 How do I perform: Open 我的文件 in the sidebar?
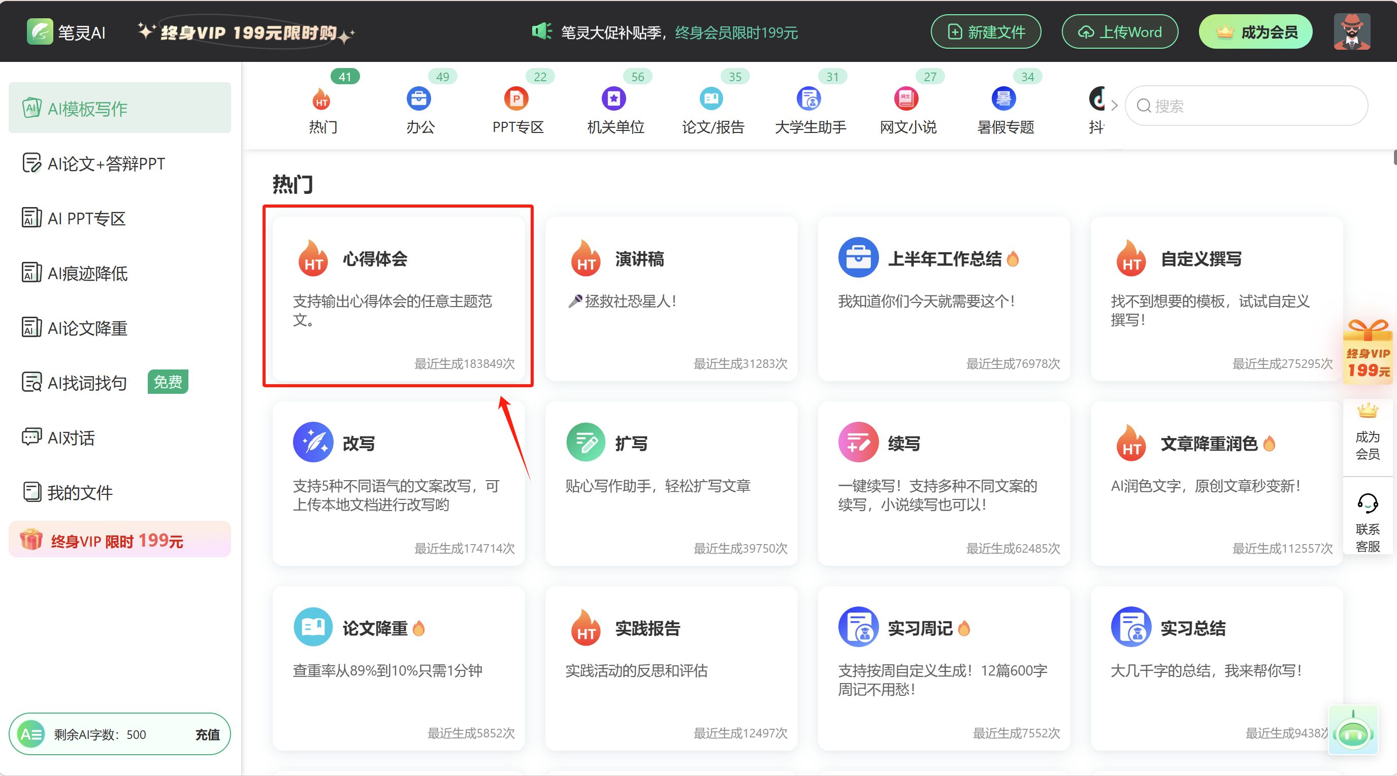[x=80, y=493]
